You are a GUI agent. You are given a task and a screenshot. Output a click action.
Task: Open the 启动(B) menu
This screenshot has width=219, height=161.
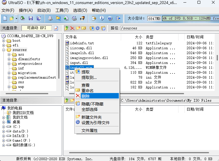coord(44,10)
